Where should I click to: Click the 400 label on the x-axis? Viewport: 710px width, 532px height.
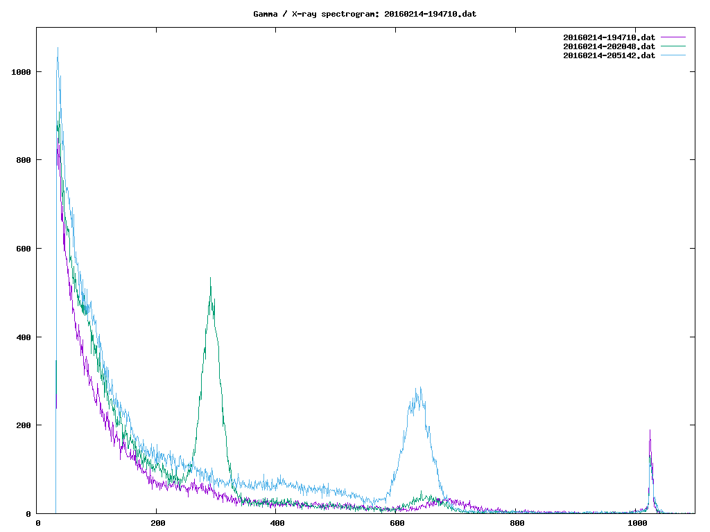(x=277, y=524)
